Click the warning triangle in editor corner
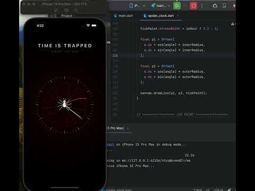255x191 pixels. (233, 24)
